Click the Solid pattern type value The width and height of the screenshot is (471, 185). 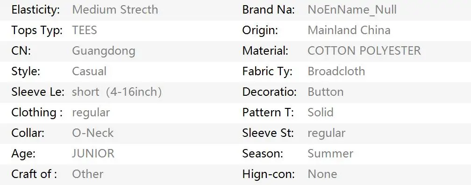click(x=321, y=112)
